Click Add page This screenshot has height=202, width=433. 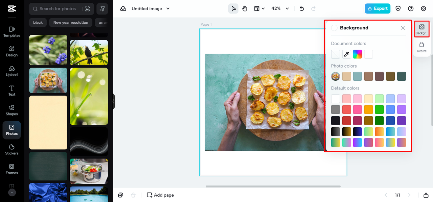[160, 195]
